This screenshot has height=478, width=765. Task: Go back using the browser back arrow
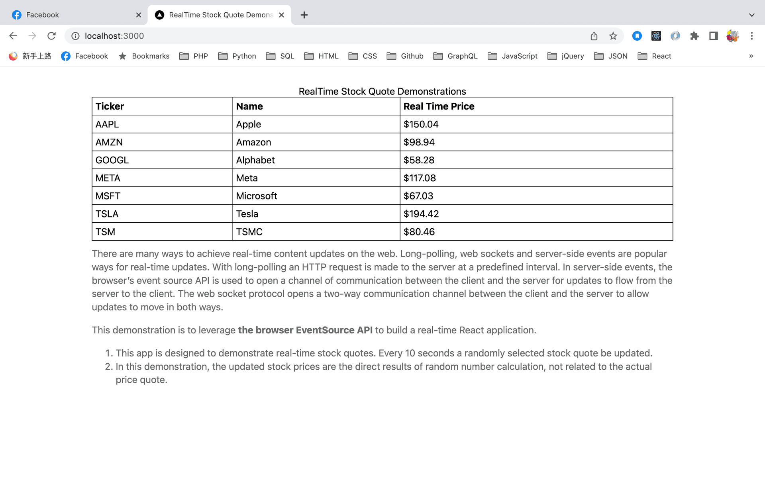tap(13, 36)
